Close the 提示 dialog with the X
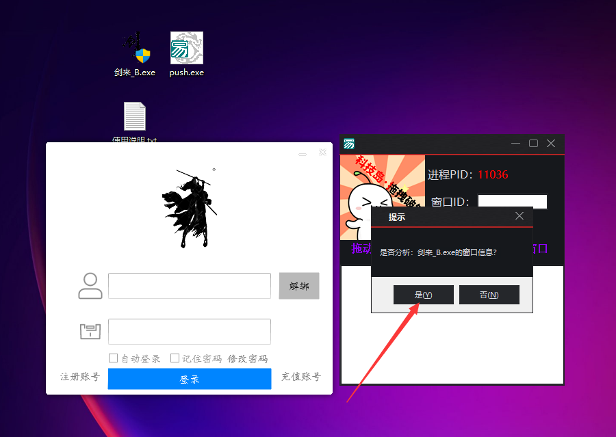616x437 pixels. pyautogui.click(x=519, y=216)
